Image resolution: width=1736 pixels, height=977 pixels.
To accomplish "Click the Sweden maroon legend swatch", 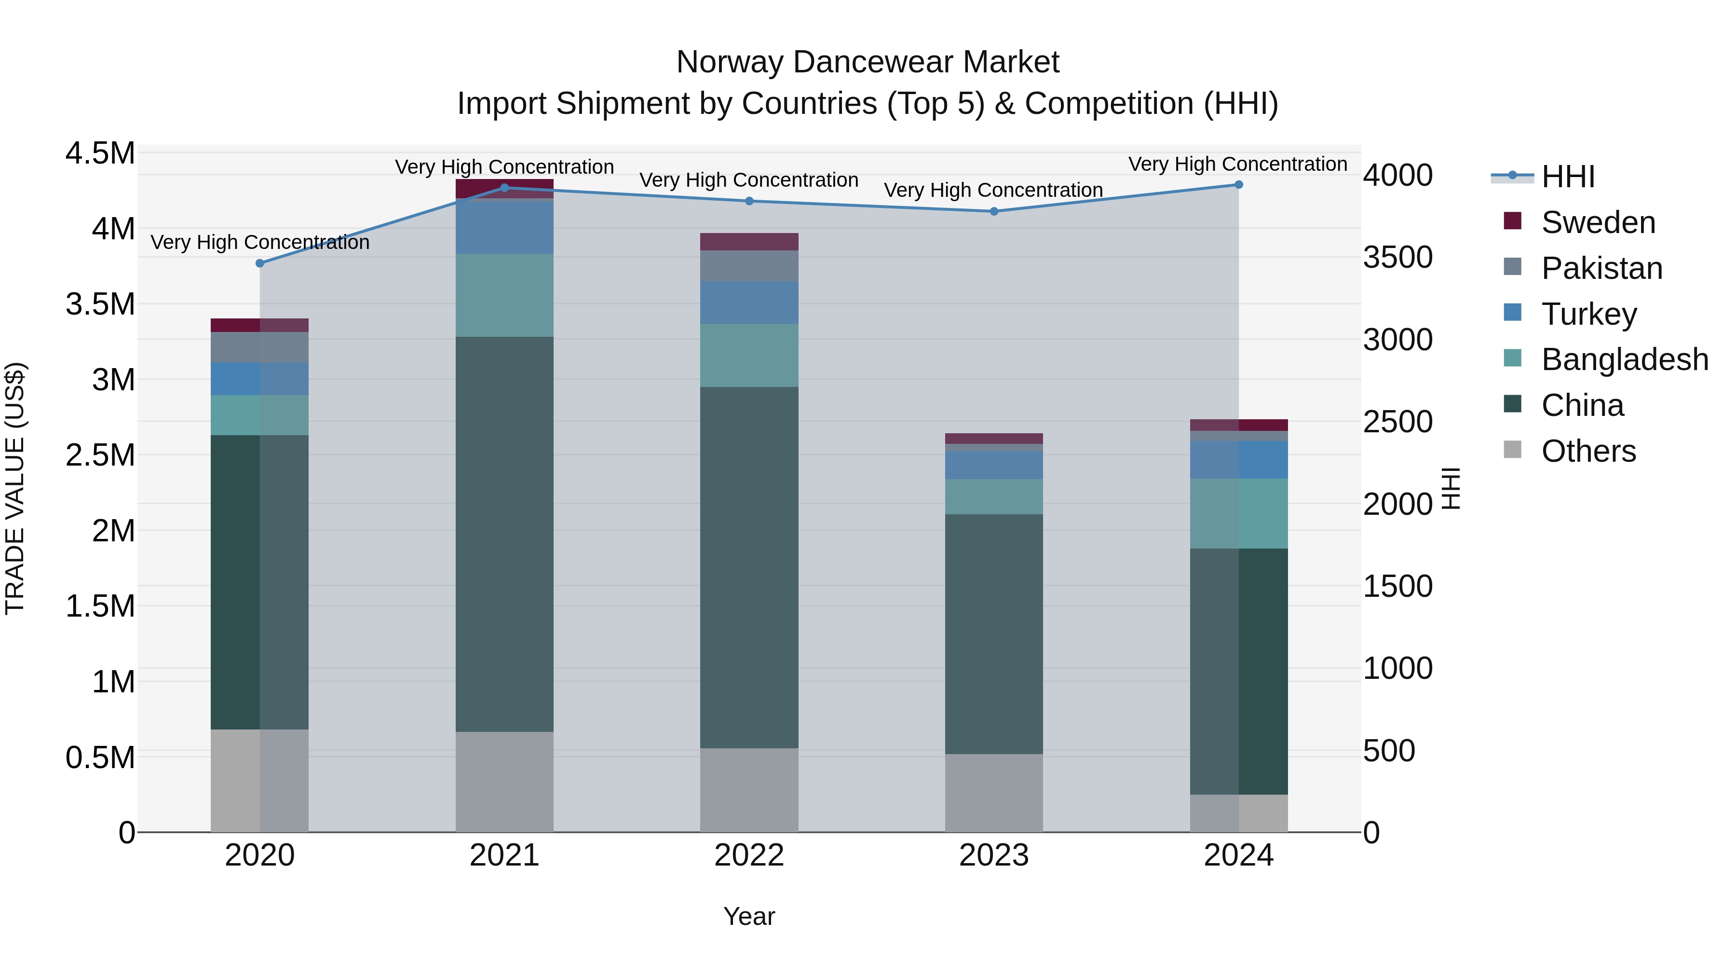I will 1512,220.
